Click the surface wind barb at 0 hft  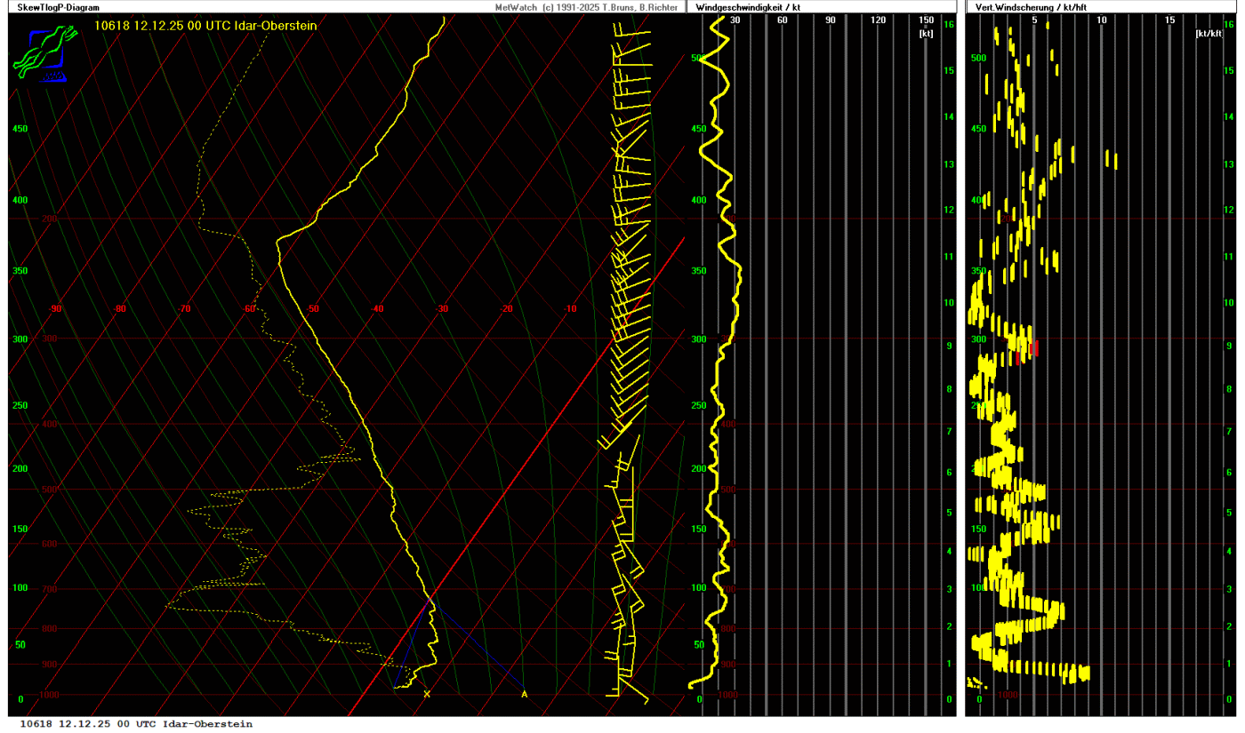tap(631, 695)
